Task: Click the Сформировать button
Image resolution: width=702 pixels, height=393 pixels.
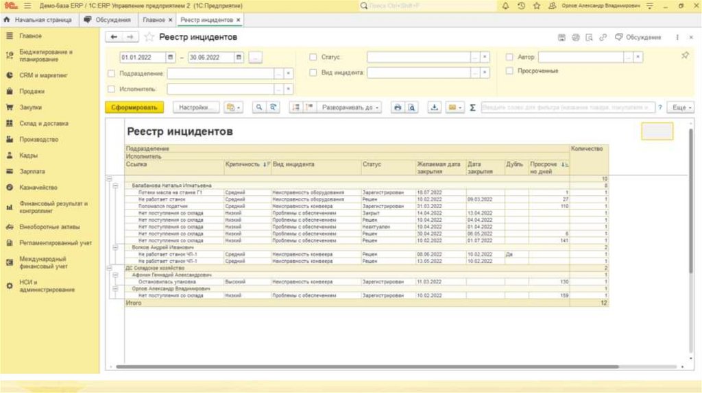Action: (x=135, y=107)
